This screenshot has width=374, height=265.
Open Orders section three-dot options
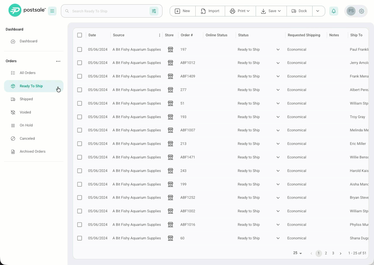tap(58, 61)
